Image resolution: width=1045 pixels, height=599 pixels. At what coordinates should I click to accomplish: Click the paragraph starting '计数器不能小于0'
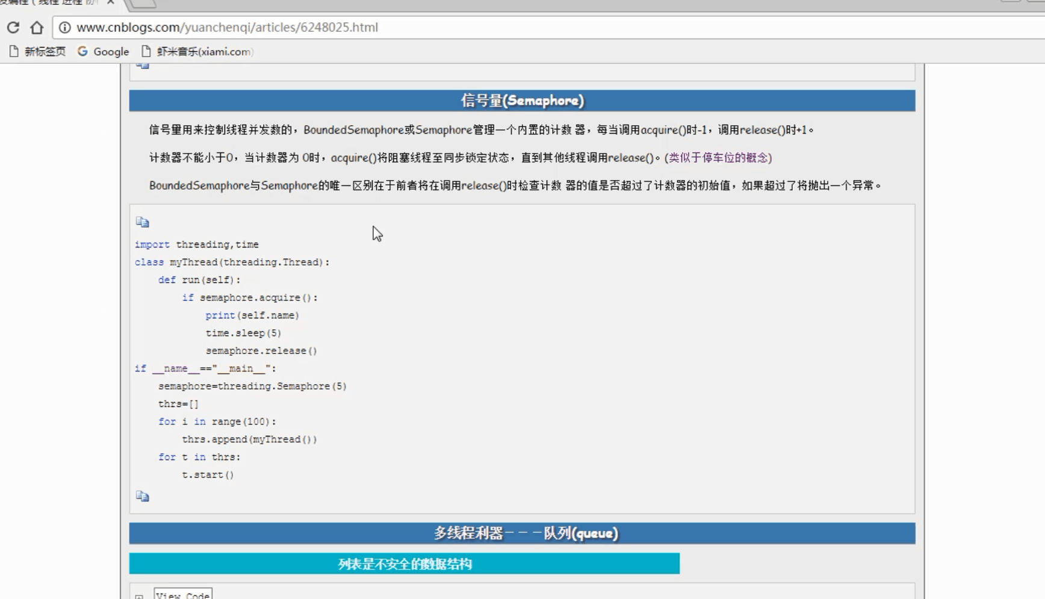(460, 158)
